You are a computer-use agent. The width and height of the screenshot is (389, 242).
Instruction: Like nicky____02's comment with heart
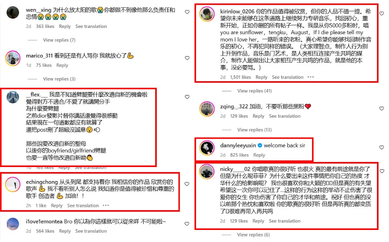(382, 171)
